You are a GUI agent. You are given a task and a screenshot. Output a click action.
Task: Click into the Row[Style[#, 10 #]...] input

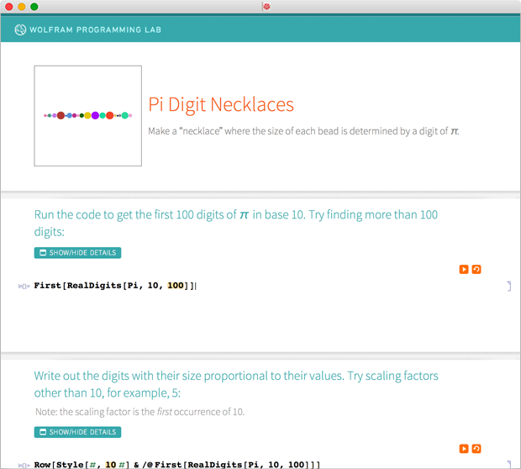point(177,464)
